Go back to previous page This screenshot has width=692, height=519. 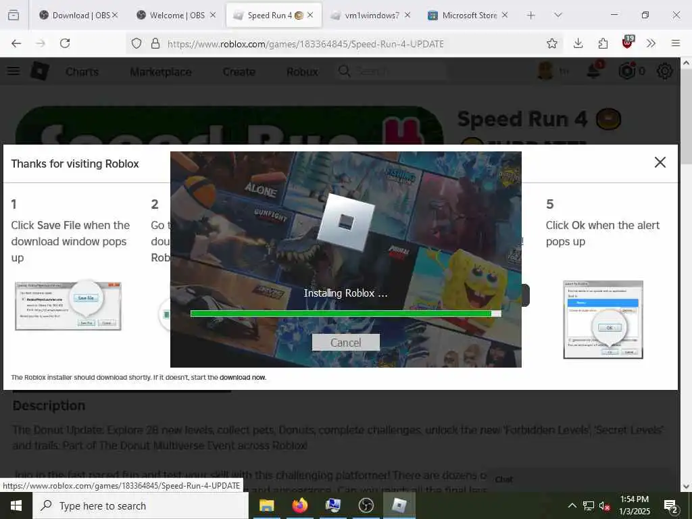(16, 43)
